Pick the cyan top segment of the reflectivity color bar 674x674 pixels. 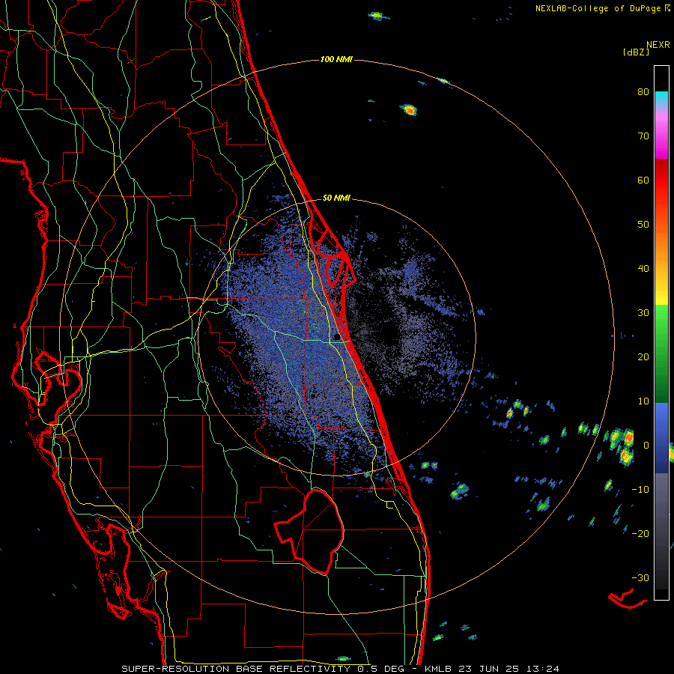(661, 100)
